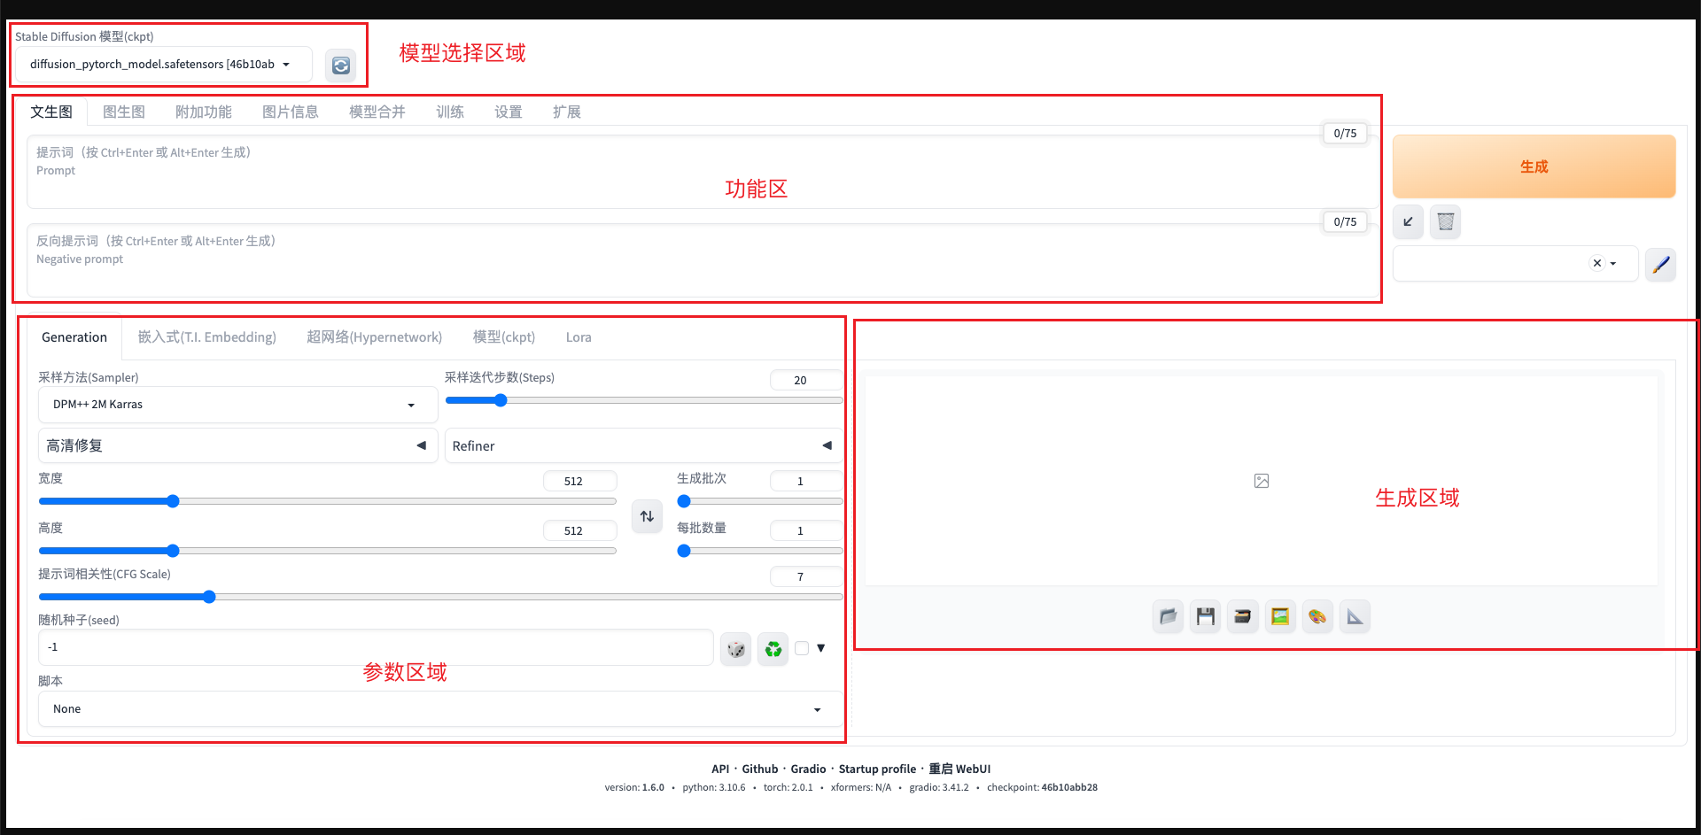
Task: Open the 设置 tab
Action: point(509,112)
